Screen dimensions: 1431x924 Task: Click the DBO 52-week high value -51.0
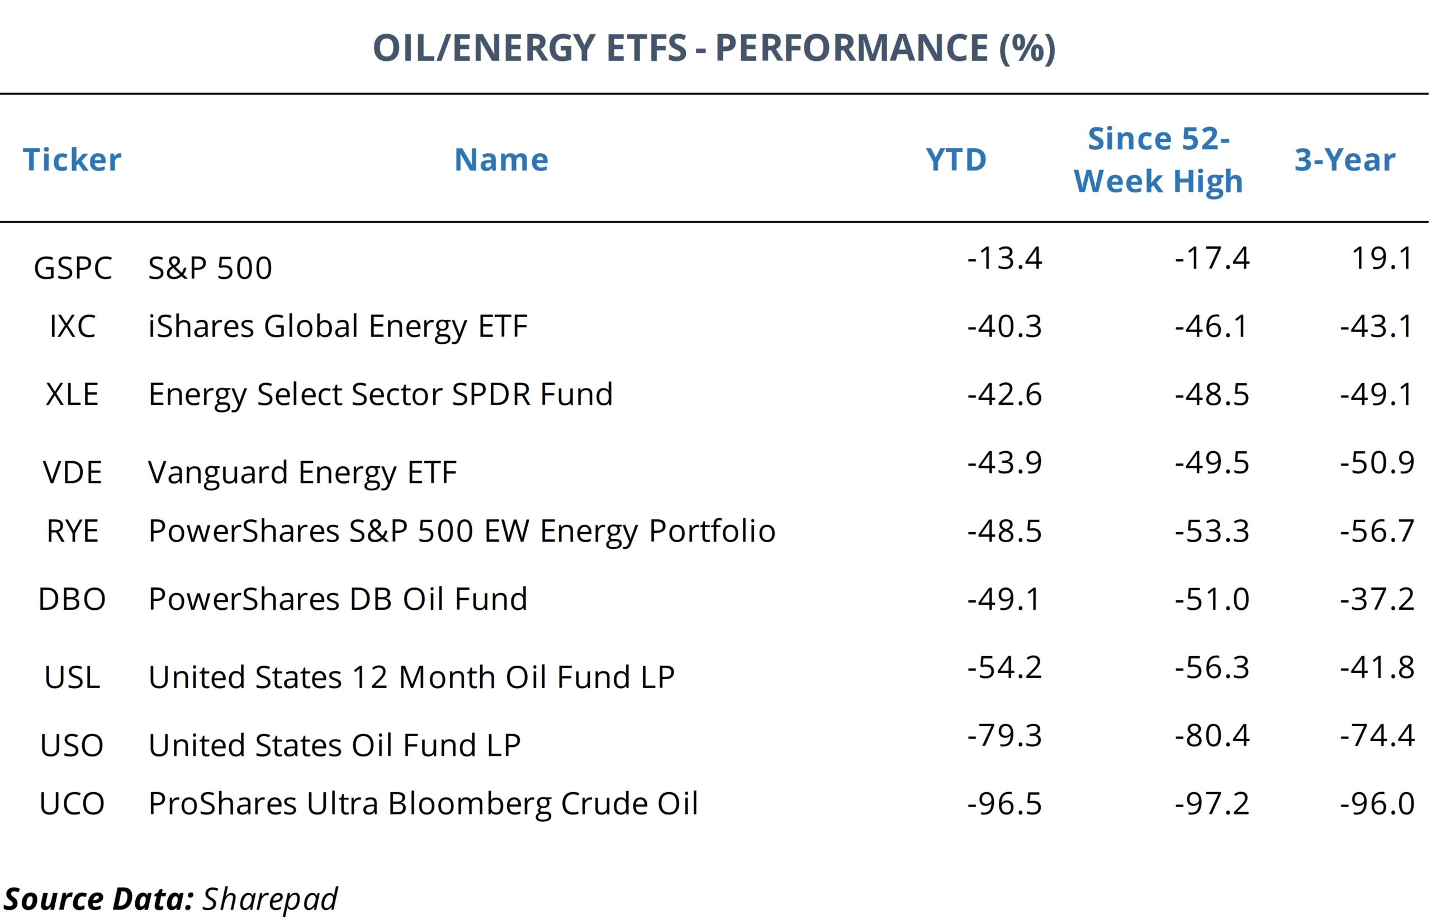click(x=1212, y=599)
